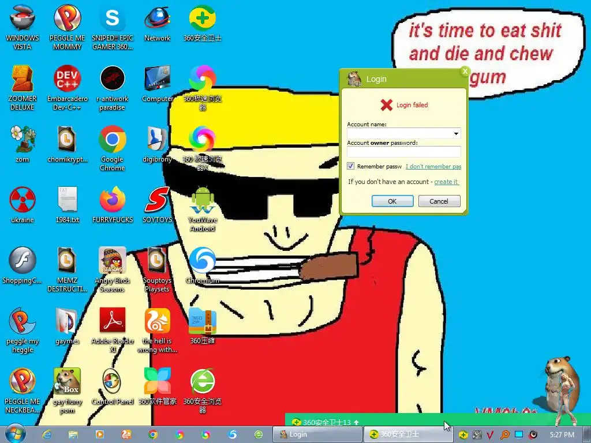Launch Embarcadero Dev-C++ from desktop
The image size is (591, 443).
(x=67, y=88)
